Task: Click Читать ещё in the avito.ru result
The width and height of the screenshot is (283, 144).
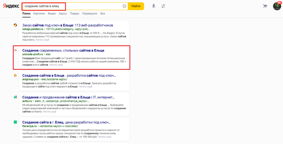Action: (x=49, y=112)
